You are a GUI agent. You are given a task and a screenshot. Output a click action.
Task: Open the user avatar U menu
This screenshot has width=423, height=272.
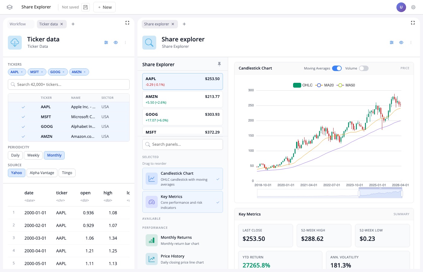coord(401,7)
